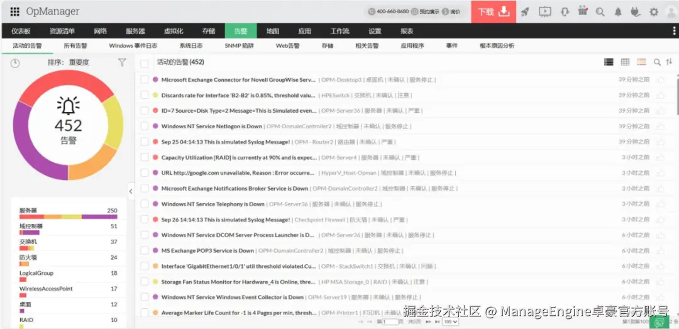This screenshot has width=679, height=329.
Task: Filter alarms by 域控制器 category
Action: [x=68, y=229]
